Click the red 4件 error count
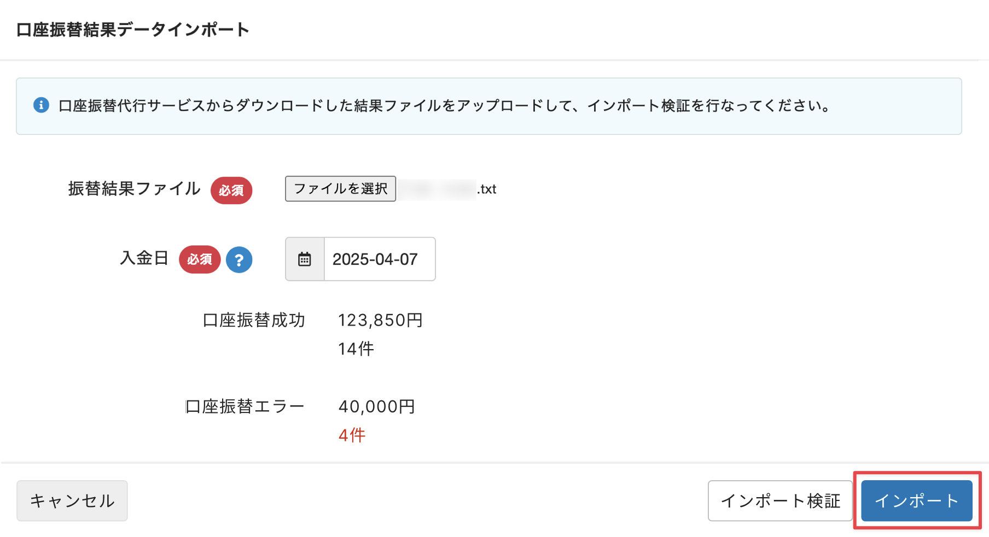 point(352,435)
